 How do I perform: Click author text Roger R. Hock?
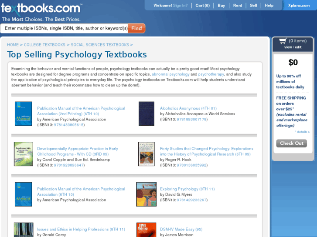[x=178, y=160]
